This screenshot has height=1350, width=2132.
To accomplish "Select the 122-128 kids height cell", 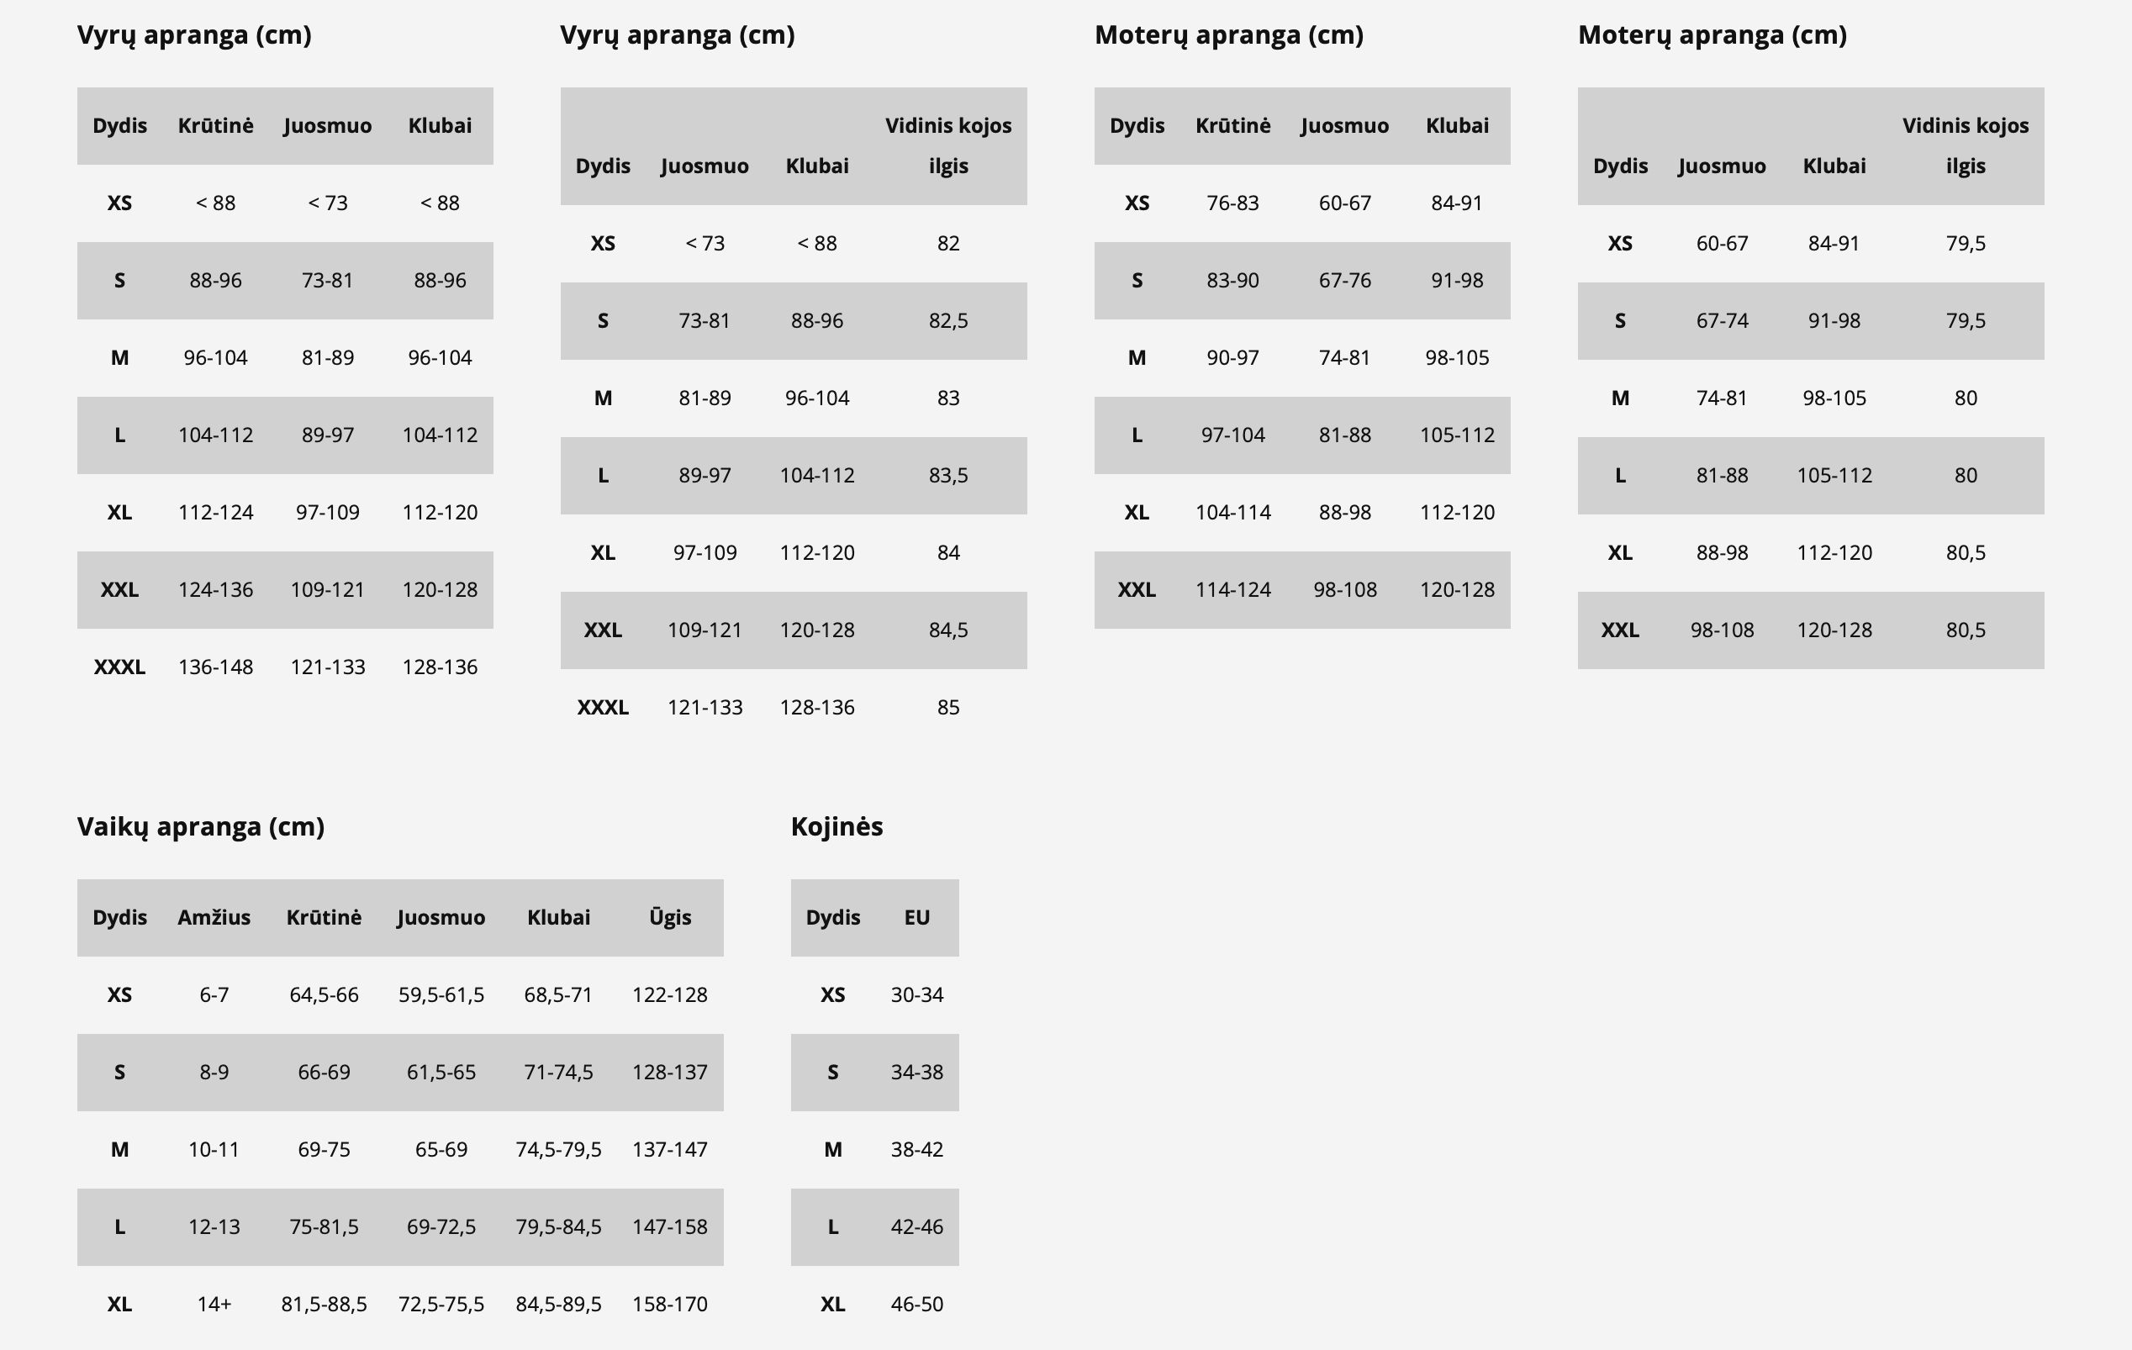I will coord(669,995).
